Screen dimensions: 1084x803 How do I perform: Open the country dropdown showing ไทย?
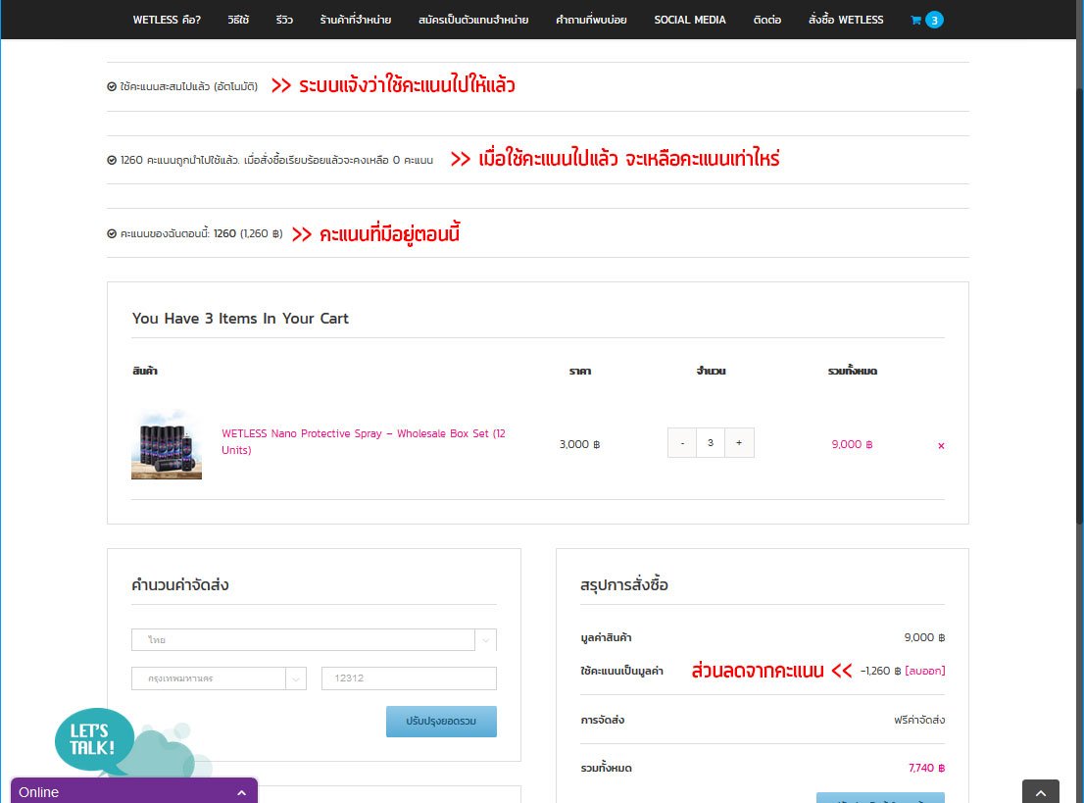314,639
